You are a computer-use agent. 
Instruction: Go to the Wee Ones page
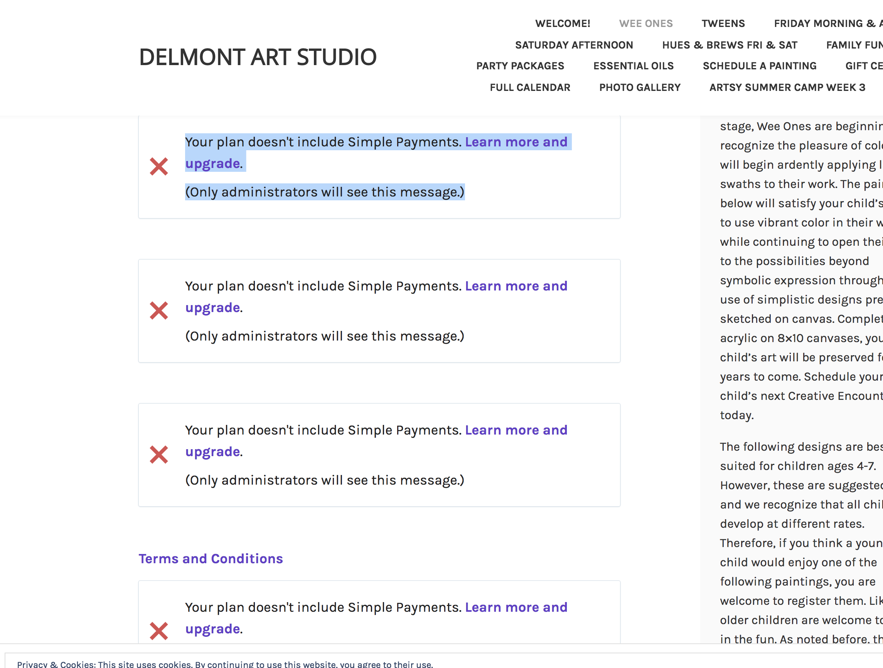pyautogui.click(x=645, y=23)
